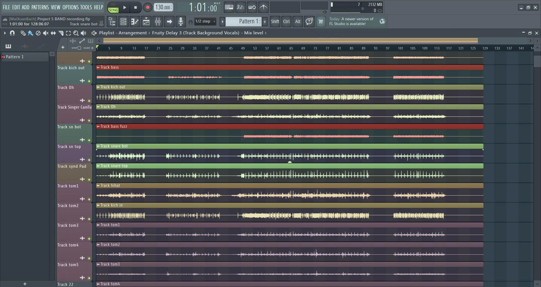Click the microphone recording icon
541x287 pixels.
[x=181, y=21]
